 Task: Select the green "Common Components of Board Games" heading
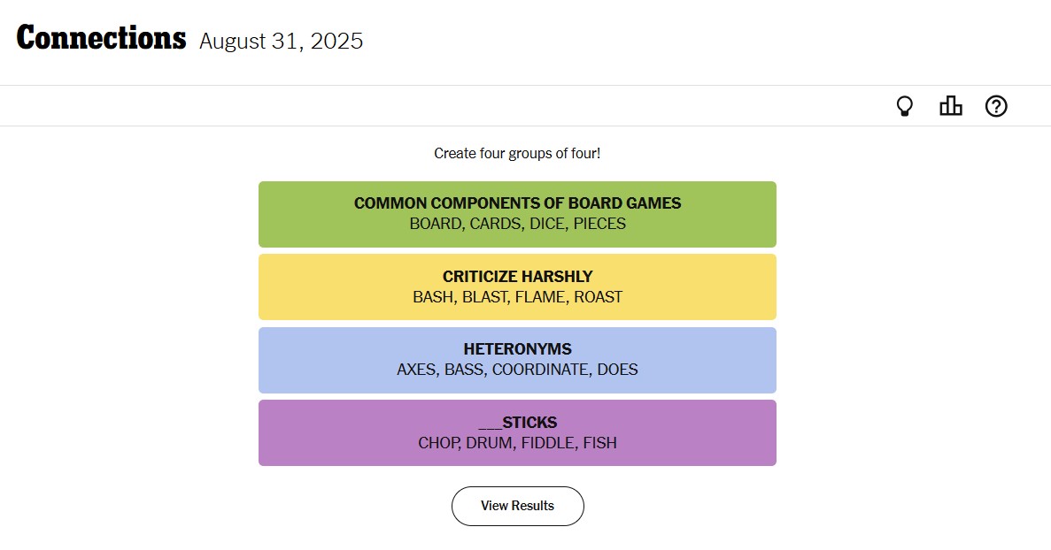[x=517, y=203]
